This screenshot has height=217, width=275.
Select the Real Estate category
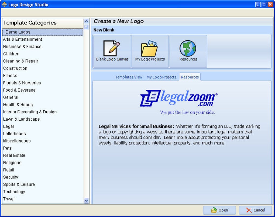43,155
